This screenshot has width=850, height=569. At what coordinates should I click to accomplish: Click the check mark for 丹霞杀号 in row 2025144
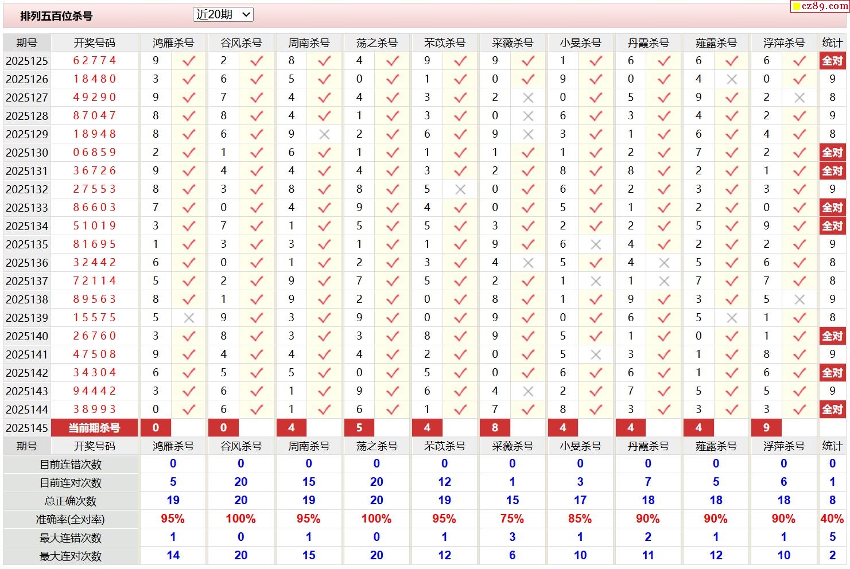[664, 410]
